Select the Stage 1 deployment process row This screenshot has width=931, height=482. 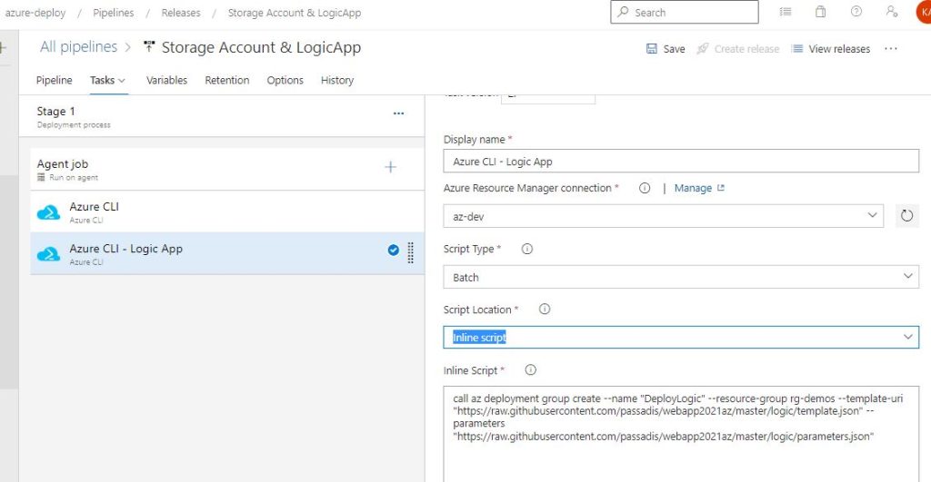tap(222, 117)
